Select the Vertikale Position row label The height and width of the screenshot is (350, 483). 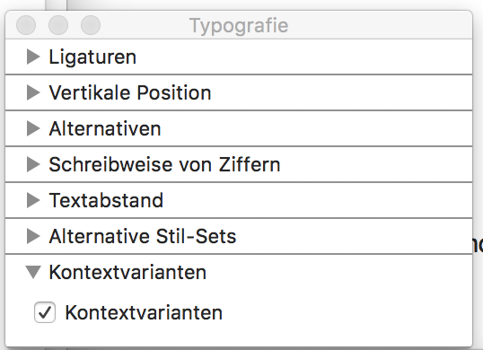click(x=130, y=92)
